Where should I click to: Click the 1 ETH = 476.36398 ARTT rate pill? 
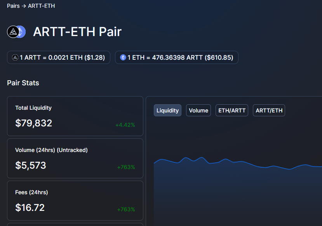[x=177, y=57]
